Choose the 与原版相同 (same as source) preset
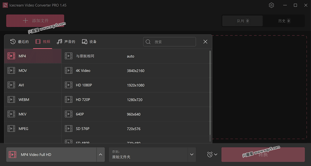 click(135, 56)
